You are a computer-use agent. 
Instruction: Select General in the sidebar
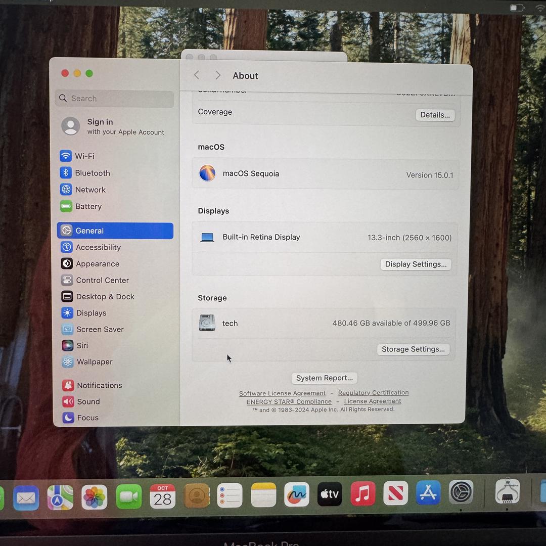tap(115, 231)
